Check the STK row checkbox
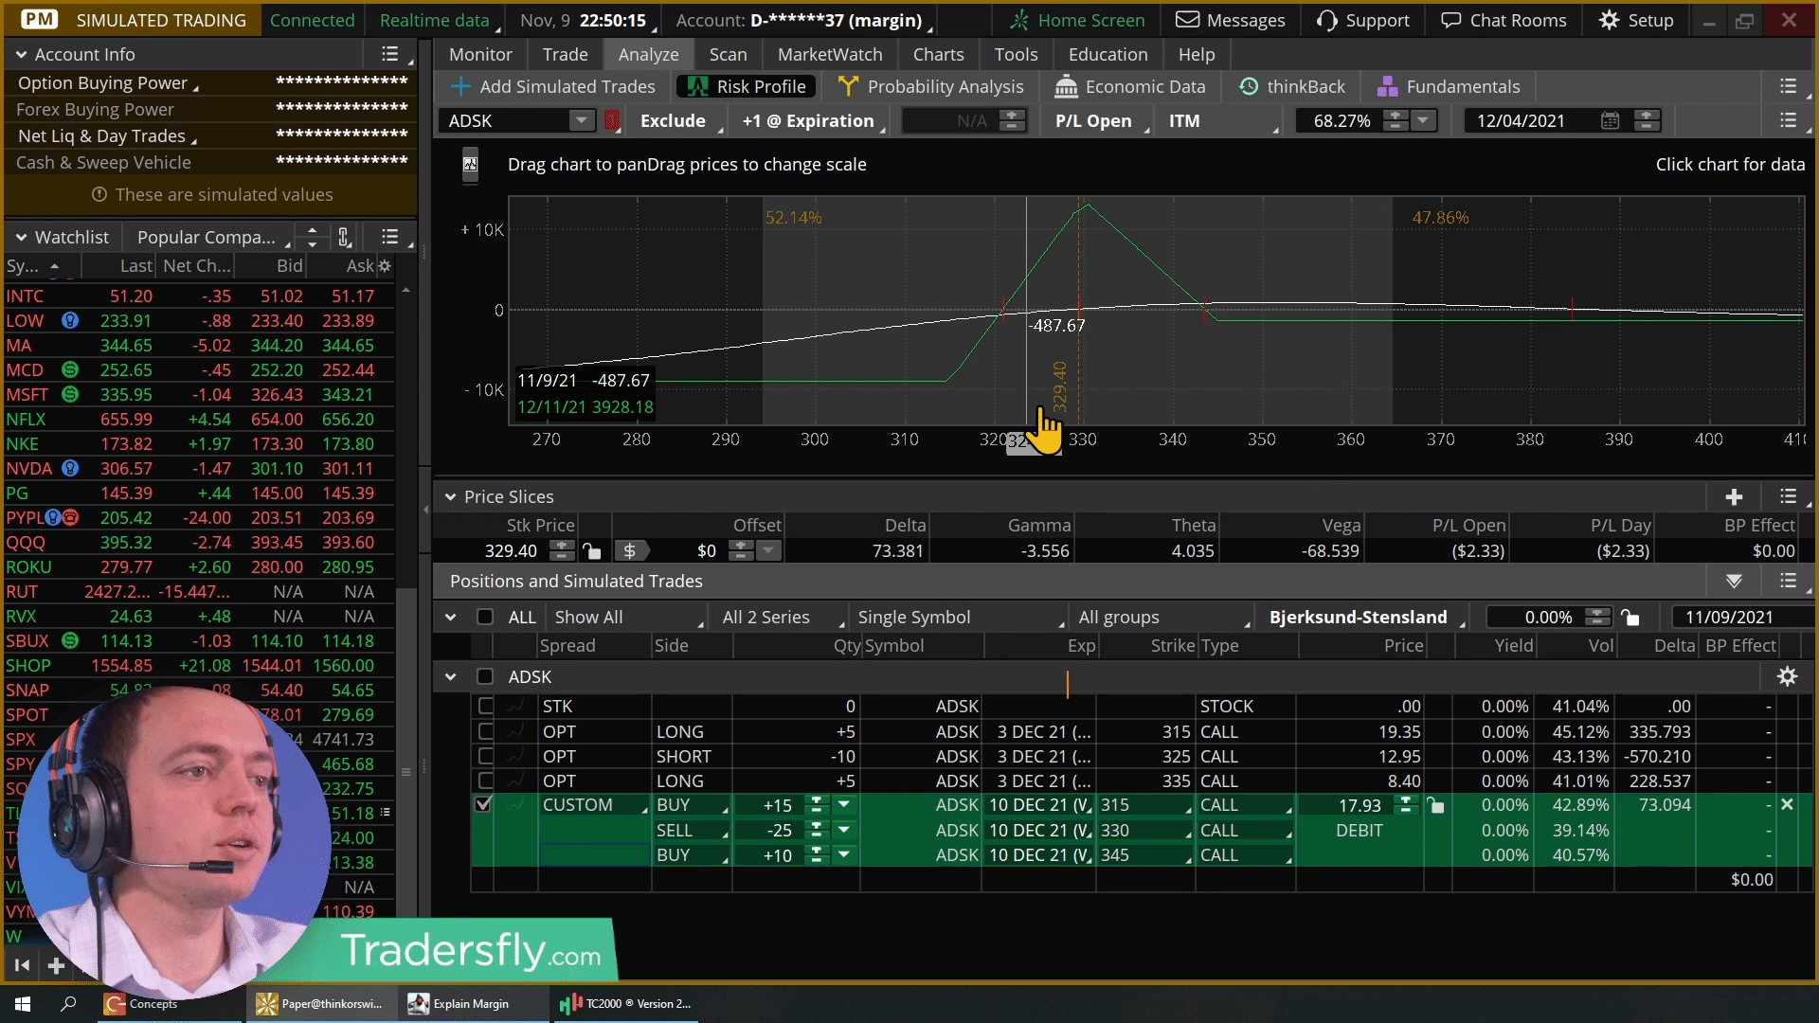The image size is (1819, 1023). [x=485, y=706]
